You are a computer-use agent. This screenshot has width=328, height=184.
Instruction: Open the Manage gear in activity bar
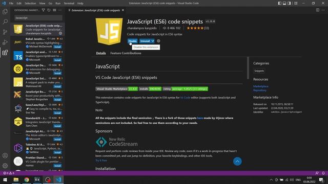(x=5, y=166)
